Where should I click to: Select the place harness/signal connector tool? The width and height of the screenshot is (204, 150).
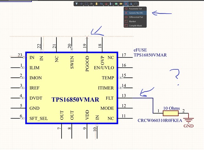[111, 4]
